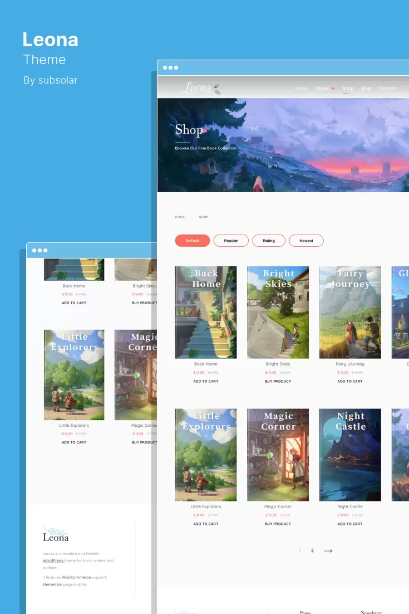Go to pagination page 2
409x614 pixels.
point(312,550)
